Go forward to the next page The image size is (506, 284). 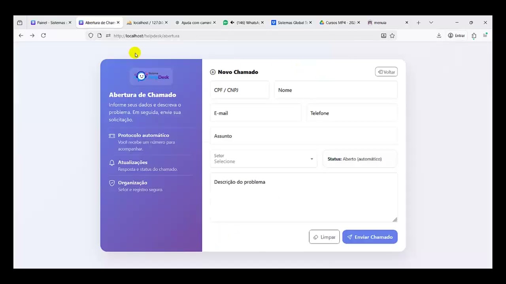pyautogui.click(x=32, y=35)
